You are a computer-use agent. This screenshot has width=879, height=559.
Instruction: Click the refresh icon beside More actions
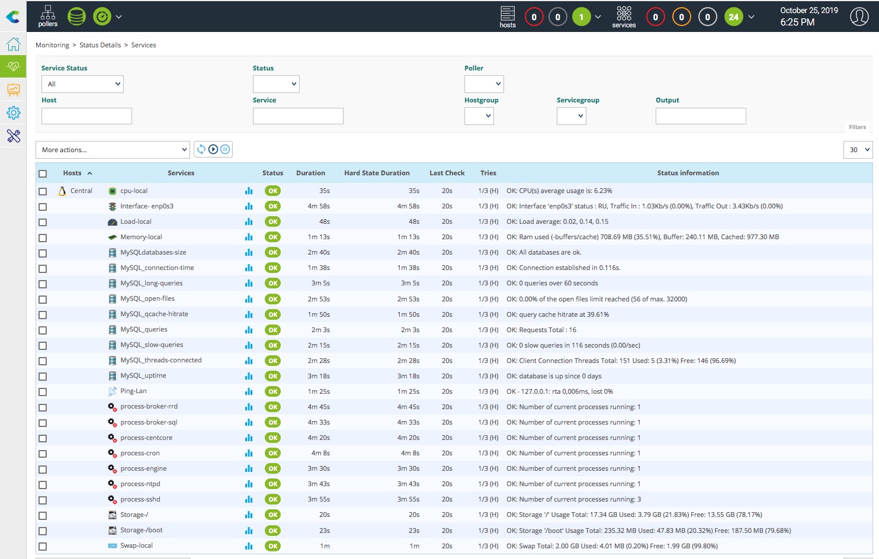click(x=201, y=149)
